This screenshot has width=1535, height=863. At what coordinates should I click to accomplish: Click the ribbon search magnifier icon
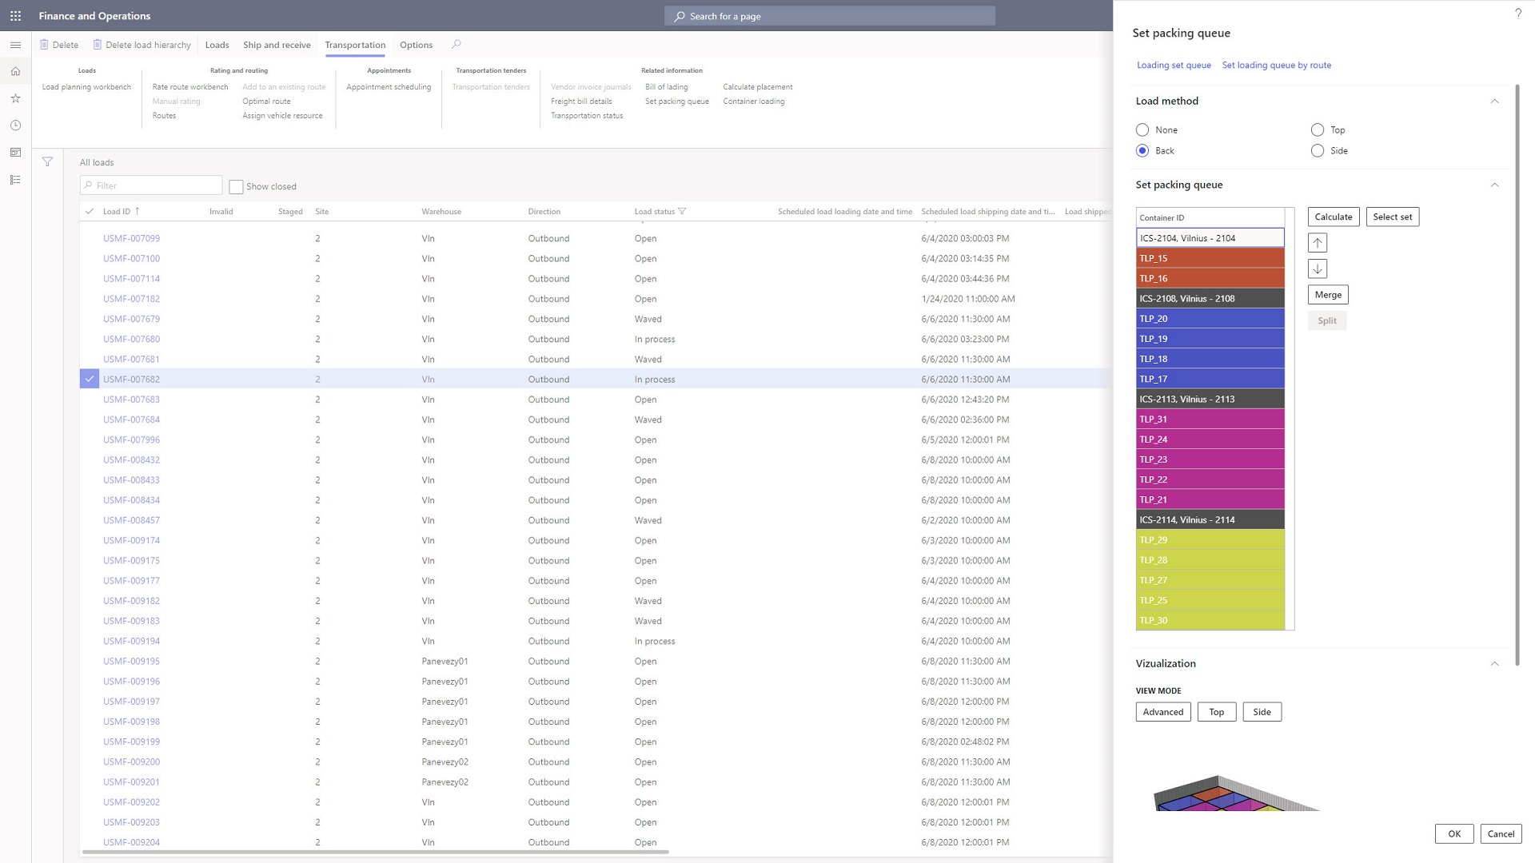point(457,45)
